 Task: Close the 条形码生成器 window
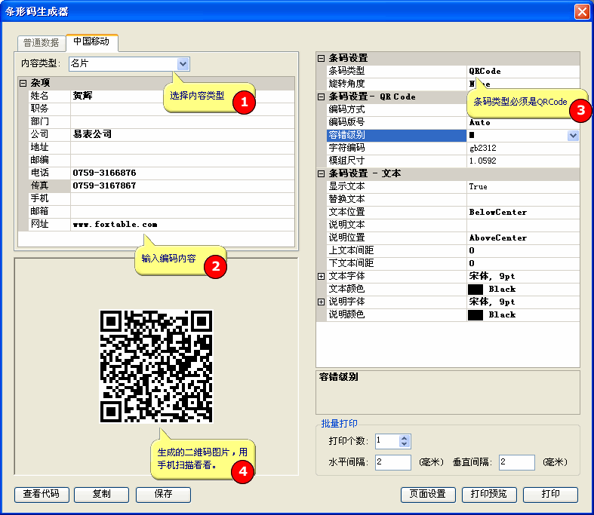pos(582,11)
